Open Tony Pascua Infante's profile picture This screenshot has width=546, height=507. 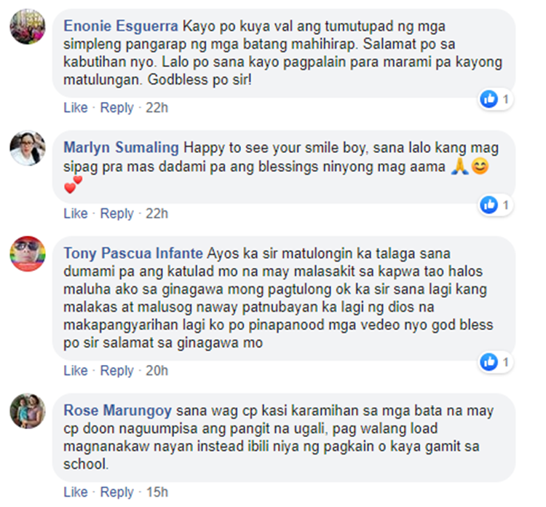28,253
